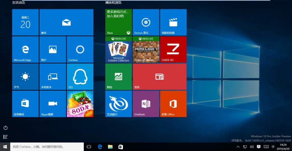Open the Cortana tile

click(80, 49)
